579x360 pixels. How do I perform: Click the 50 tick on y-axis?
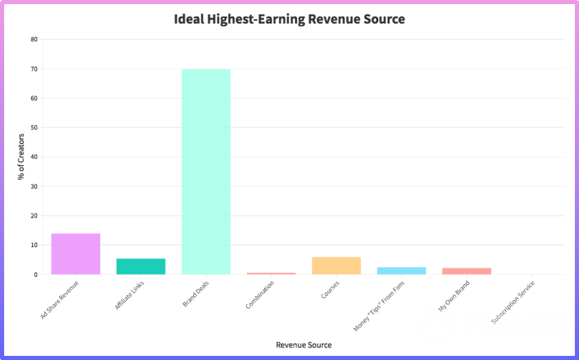[x=34, y=127]
